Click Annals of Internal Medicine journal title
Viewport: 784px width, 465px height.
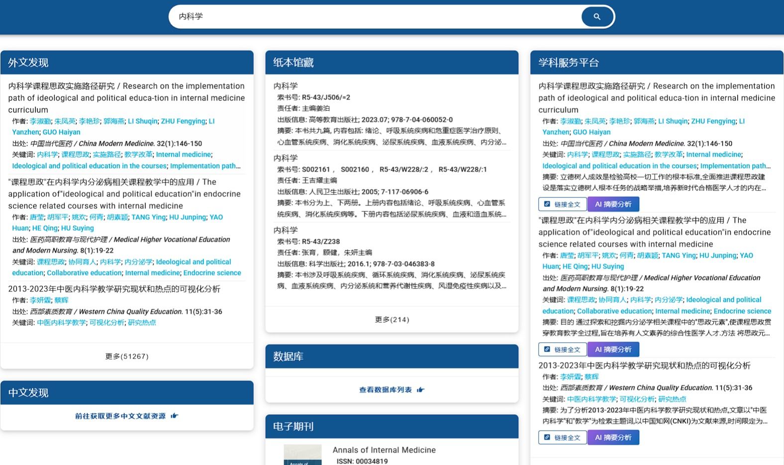pyautogui.click(x=384, y=450)
